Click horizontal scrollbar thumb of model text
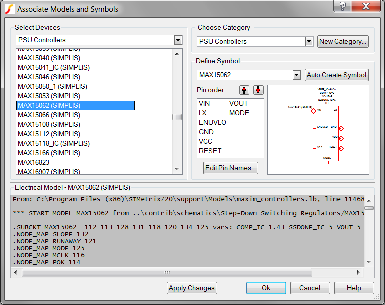This screenshot has width=385, height=305. (x=167, y=273)
